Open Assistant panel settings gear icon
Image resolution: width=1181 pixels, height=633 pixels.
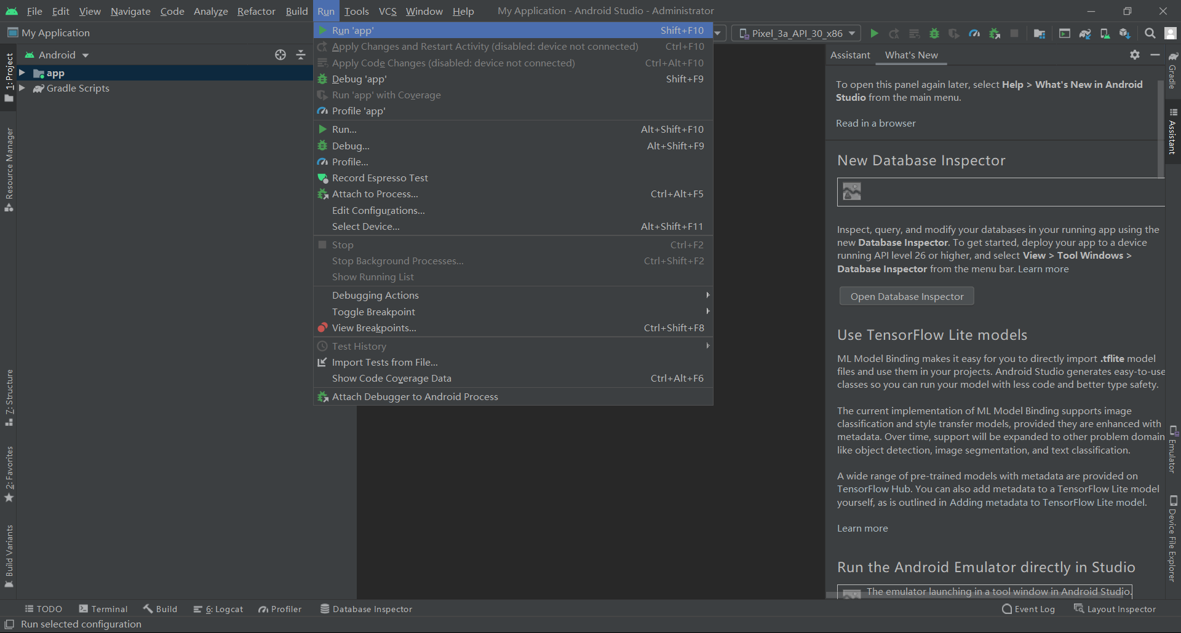[x=1135, y=55]
